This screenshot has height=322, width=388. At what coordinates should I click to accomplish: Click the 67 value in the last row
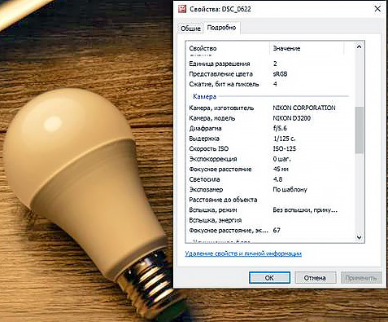pyautogui.click(x=277, y=231)
